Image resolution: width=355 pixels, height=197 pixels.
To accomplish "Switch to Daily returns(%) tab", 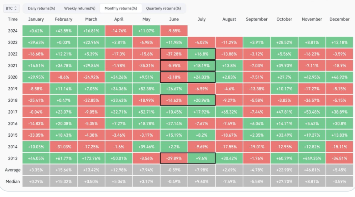I will [41, 8].
